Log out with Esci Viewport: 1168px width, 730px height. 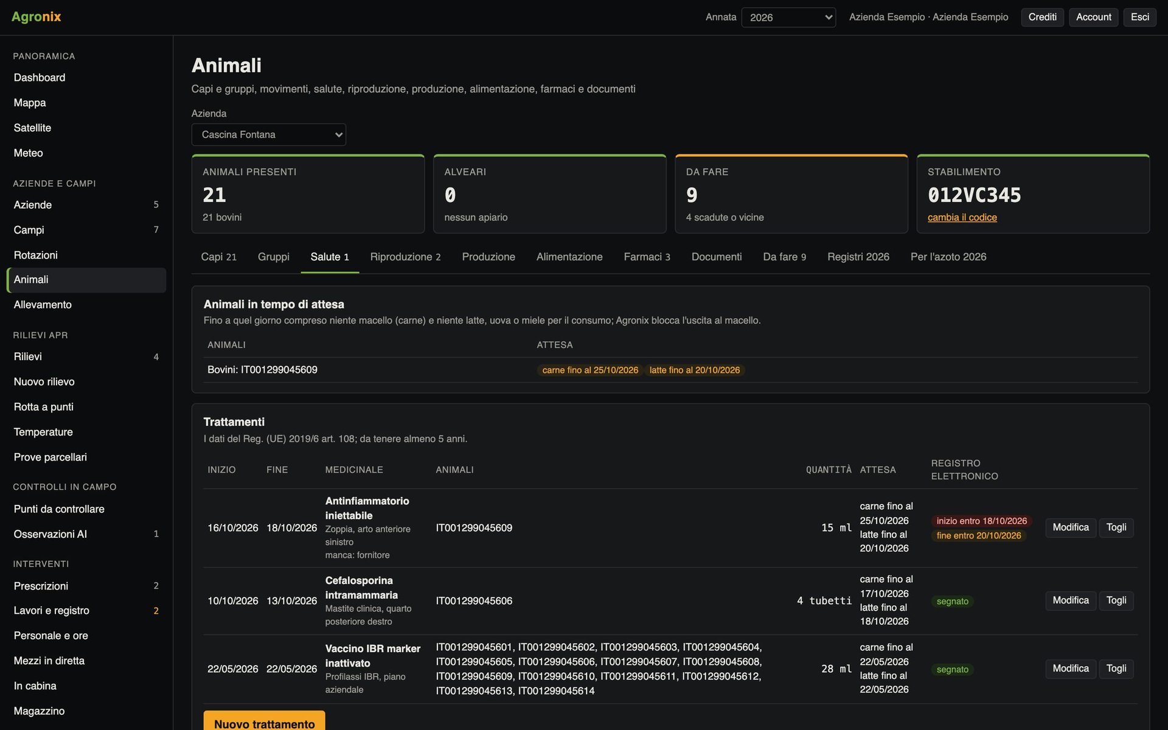tap(1139, 17)
